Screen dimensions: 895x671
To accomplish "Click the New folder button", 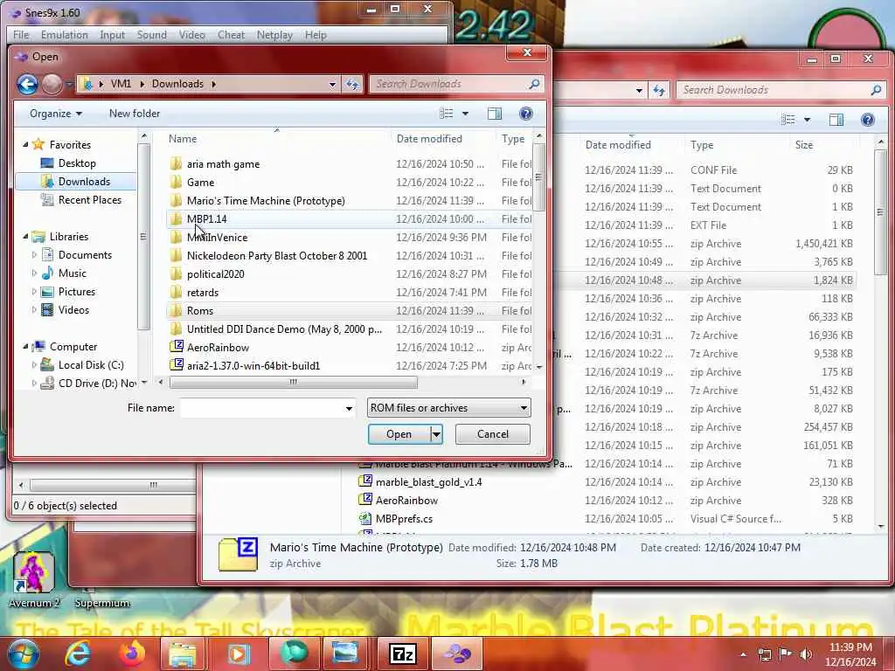I will click(x=135, y=114).
